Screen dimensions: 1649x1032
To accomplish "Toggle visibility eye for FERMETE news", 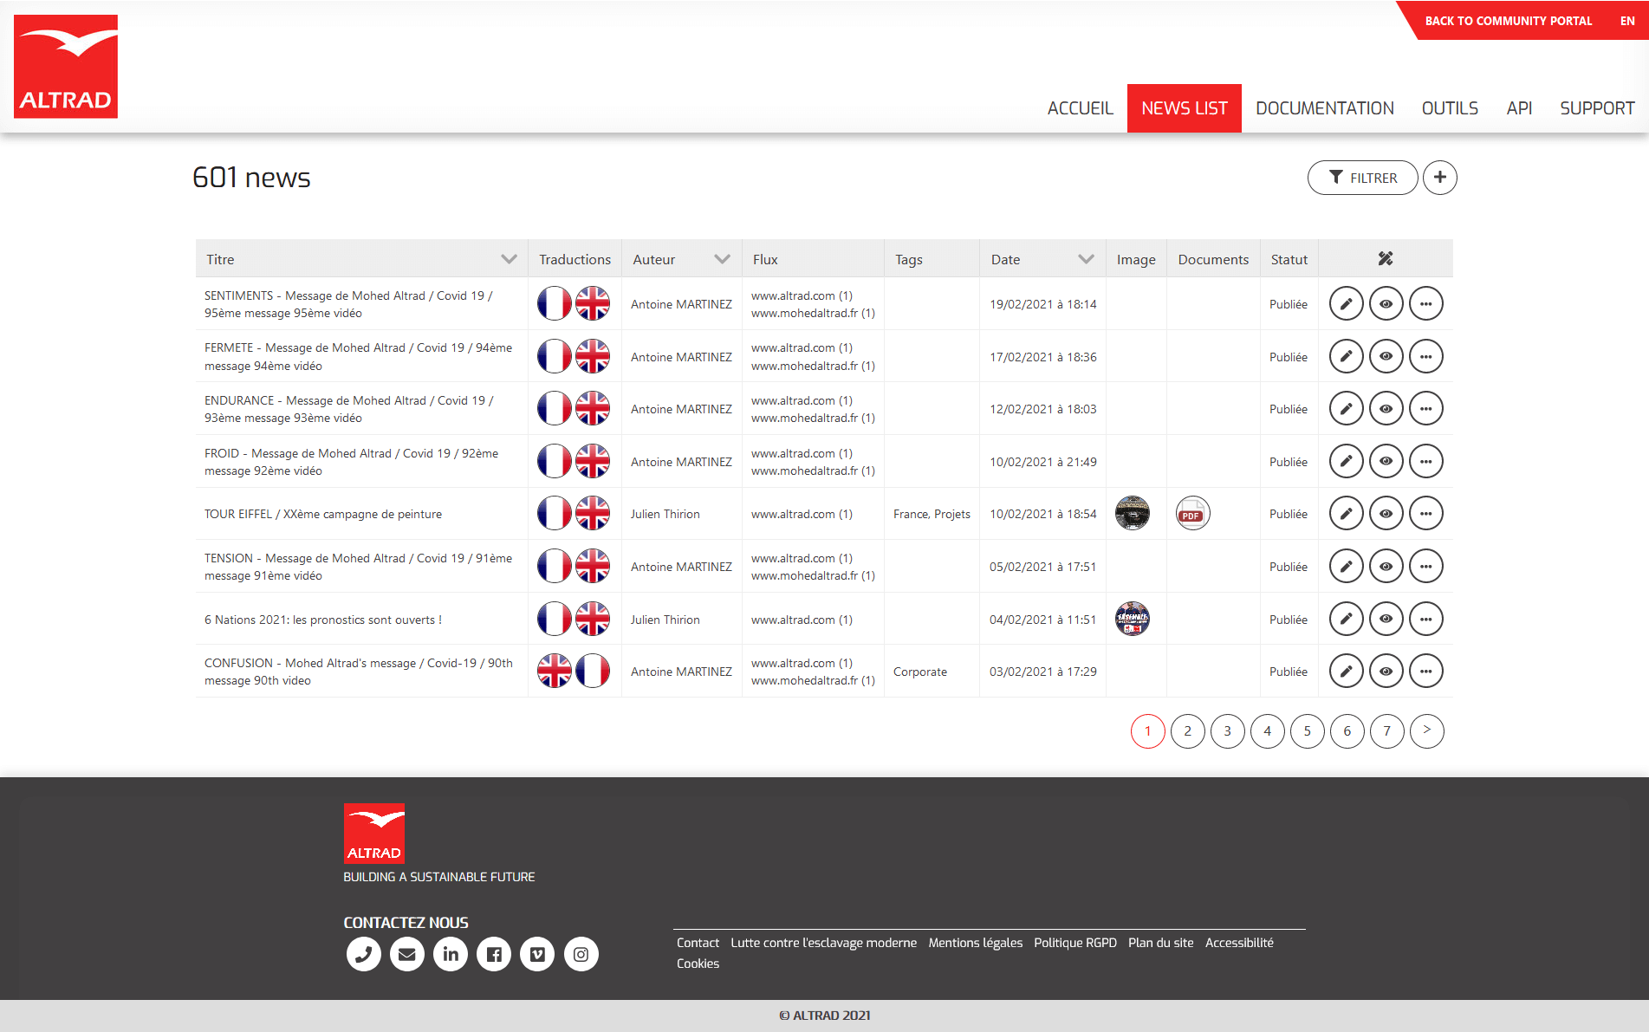I will [1386, 356].
